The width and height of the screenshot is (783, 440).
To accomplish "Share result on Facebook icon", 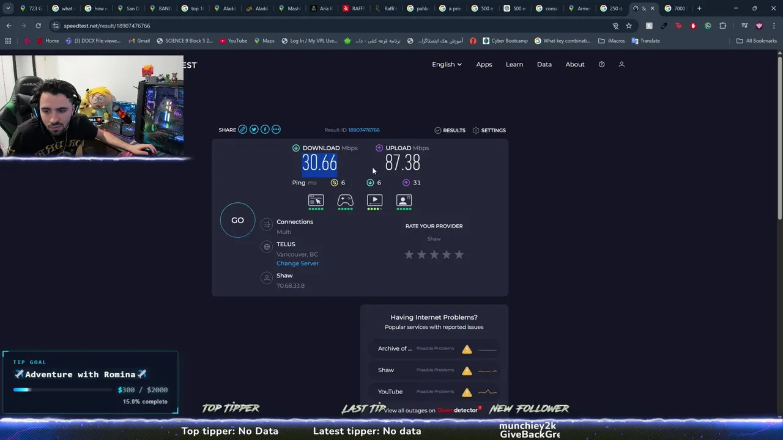I will click(265, 130).
